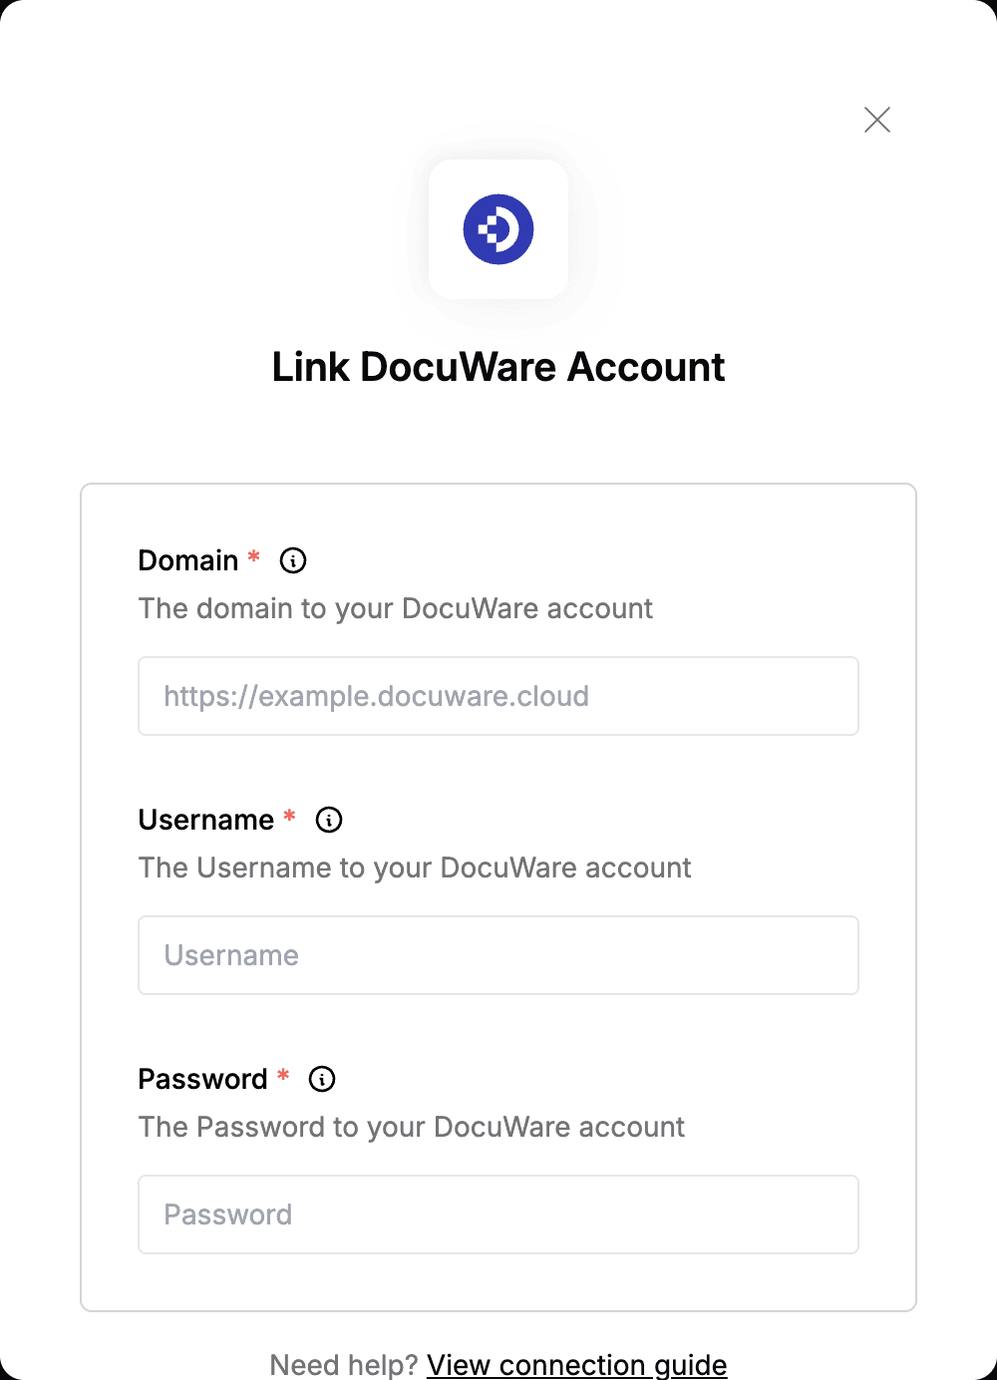Close the Link DocuWare Account dialog
997x1380 pixels.
tap(877, 120)
